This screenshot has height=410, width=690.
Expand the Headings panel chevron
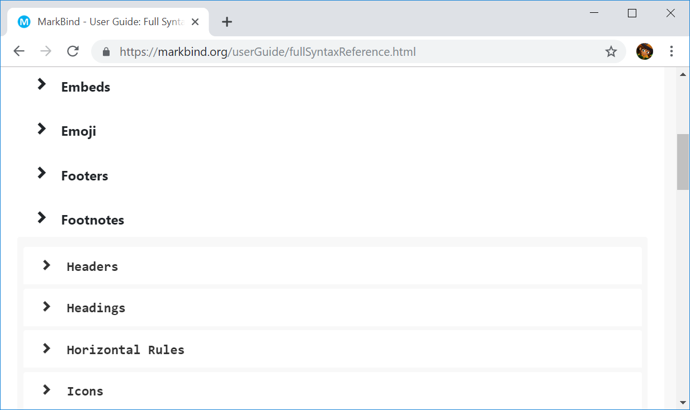(x=46, y=306)
